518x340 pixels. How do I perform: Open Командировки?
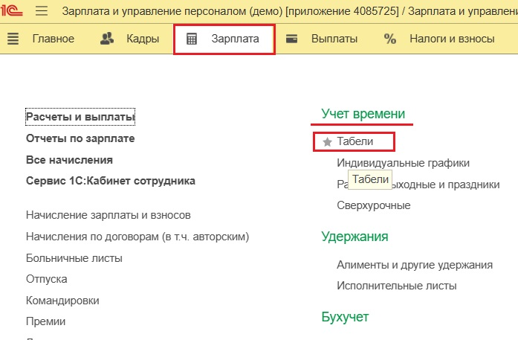pyautogui.click(x=62, y=301)
